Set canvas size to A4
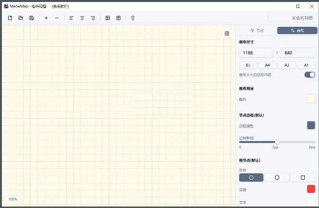319x208 pixels. (x=267, y=65)
